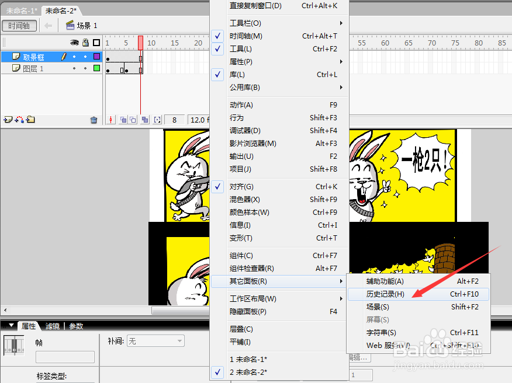The height and width of the screenshot is (383, 512).
Task: Choose 混色器(X) menu item
Action: tap(279, 199)
